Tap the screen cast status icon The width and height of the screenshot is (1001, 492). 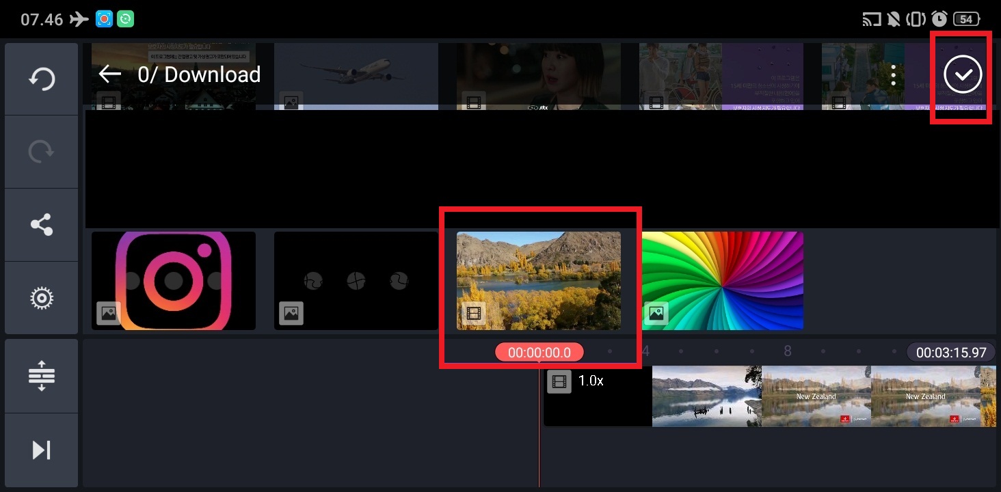[871, 19]
